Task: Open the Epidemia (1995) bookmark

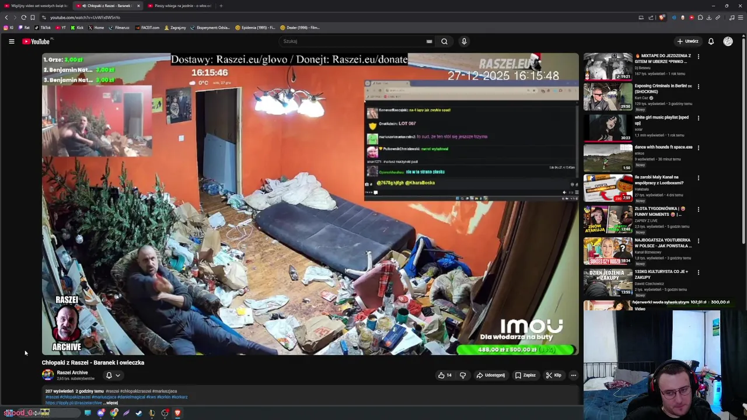Action: 255,27
